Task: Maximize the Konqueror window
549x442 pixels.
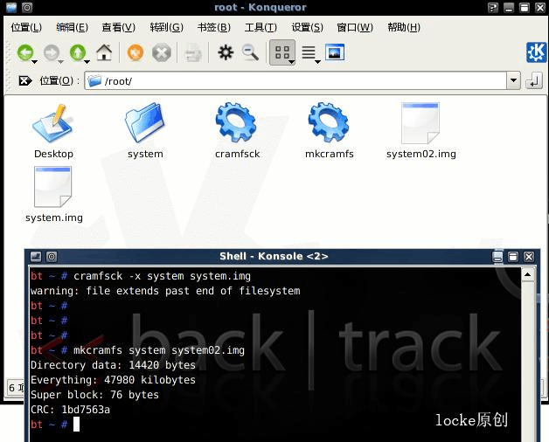Action: click(x=525, y=8)
